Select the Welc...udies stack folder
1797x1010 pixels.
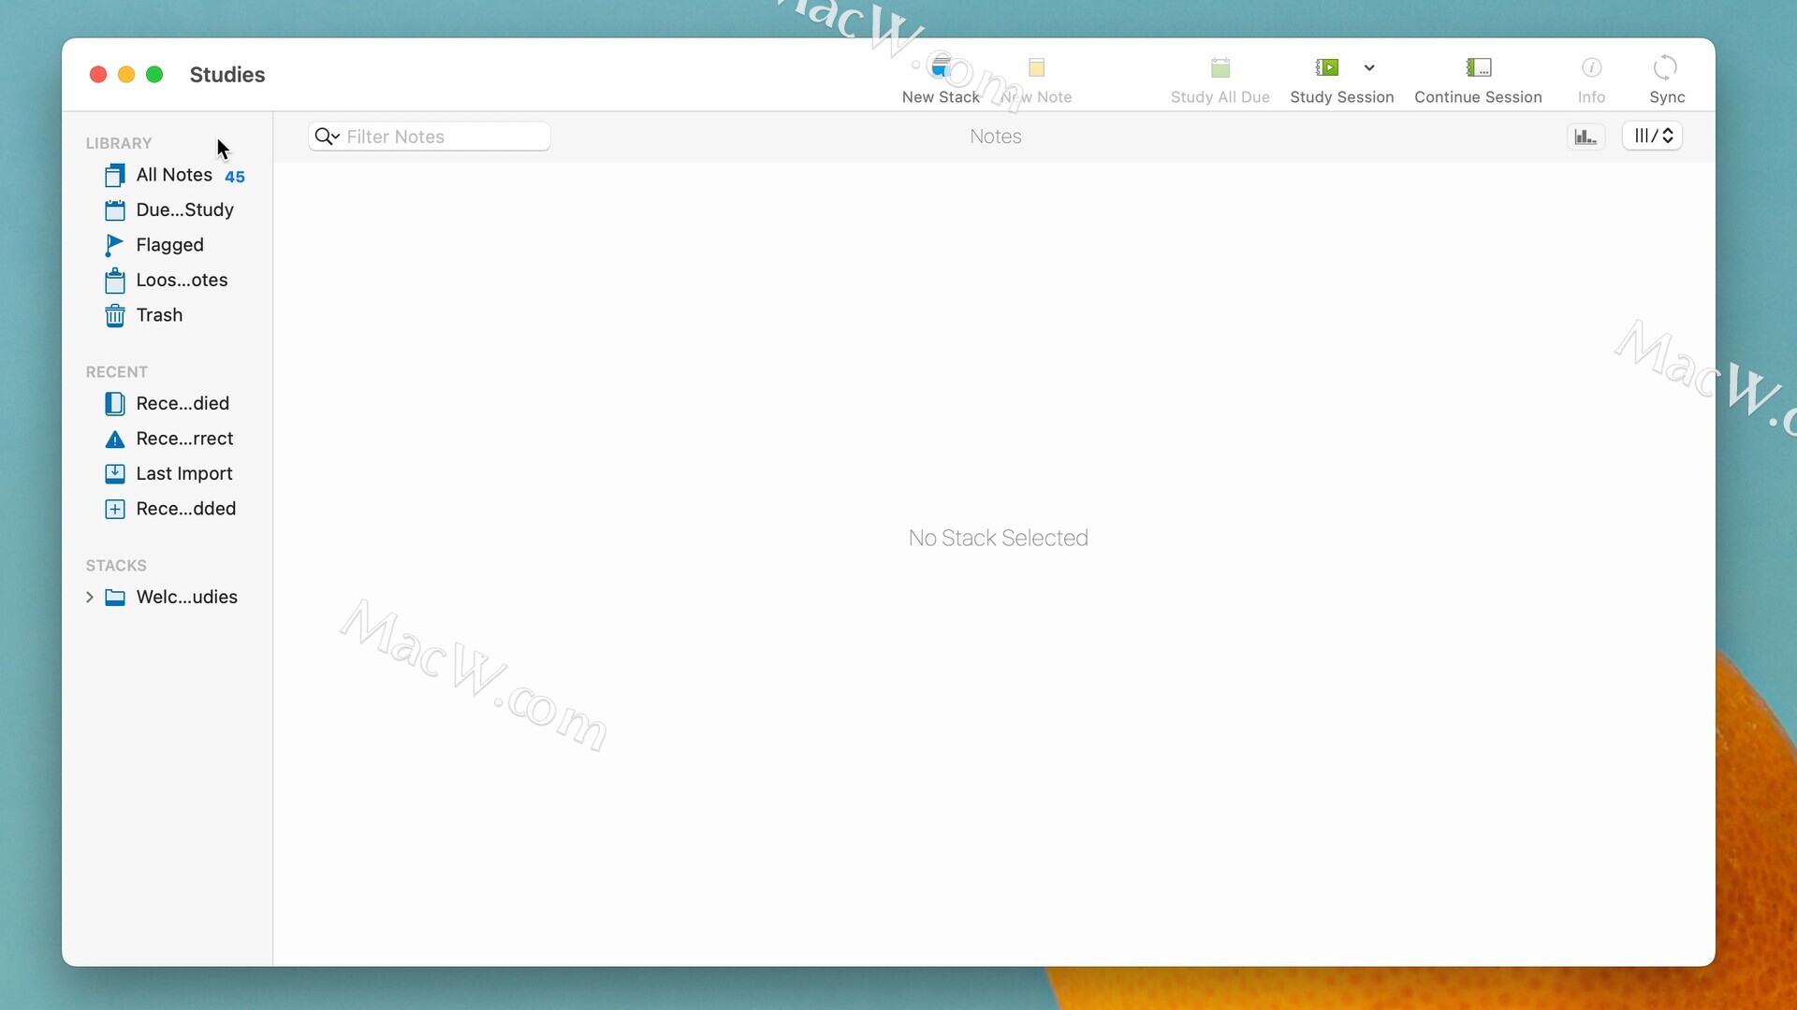[x=115, y=598]
